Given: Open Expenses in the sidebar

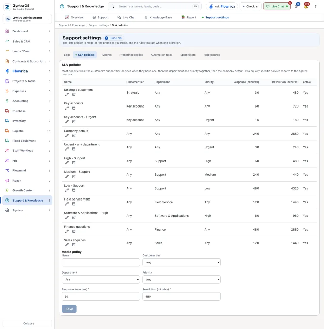Looking at the screenshot, I should point(27,91).
